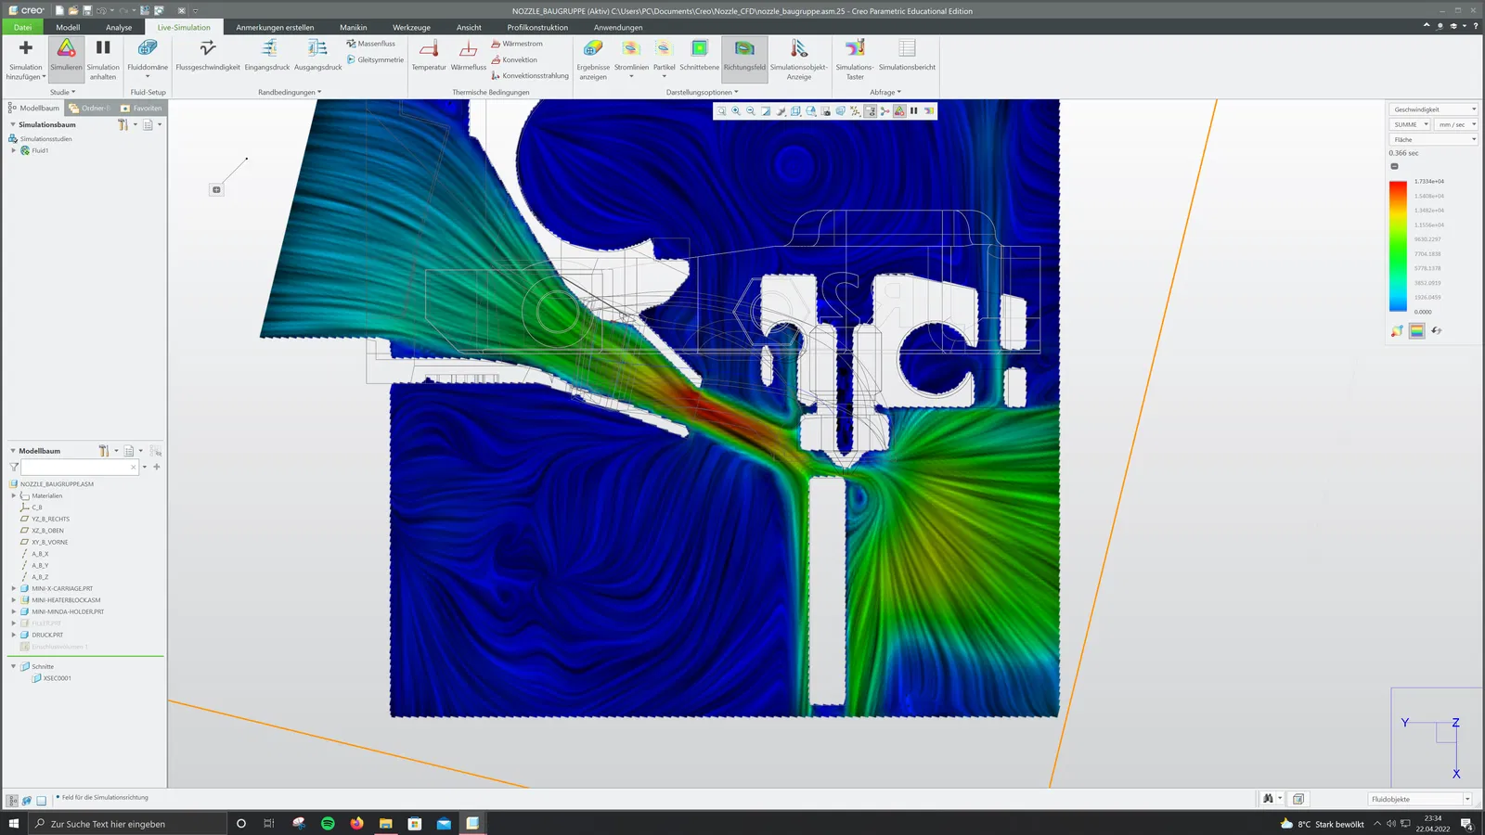
Task: Click the Windows search box
Action: coord(127,823)
